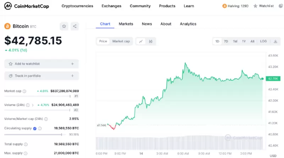Viewport: 284px width, 158px height.
Task: Toggle the LOG scale button
Action: point(263,41)
